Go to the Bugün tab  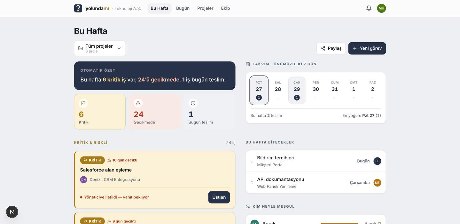coord(183,8)
